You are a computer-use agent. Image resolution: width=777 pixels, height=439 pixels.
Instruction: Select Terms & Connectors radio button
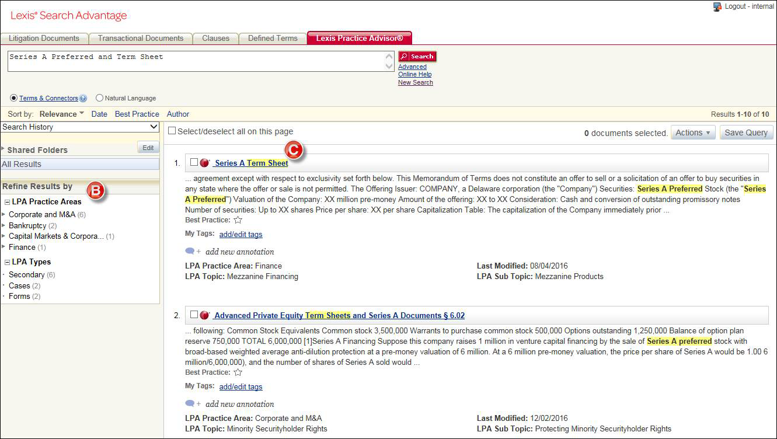point(14,98)
